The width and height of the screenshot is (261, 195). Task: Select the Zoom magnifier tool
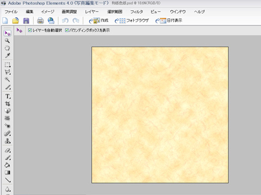point(8,41)
